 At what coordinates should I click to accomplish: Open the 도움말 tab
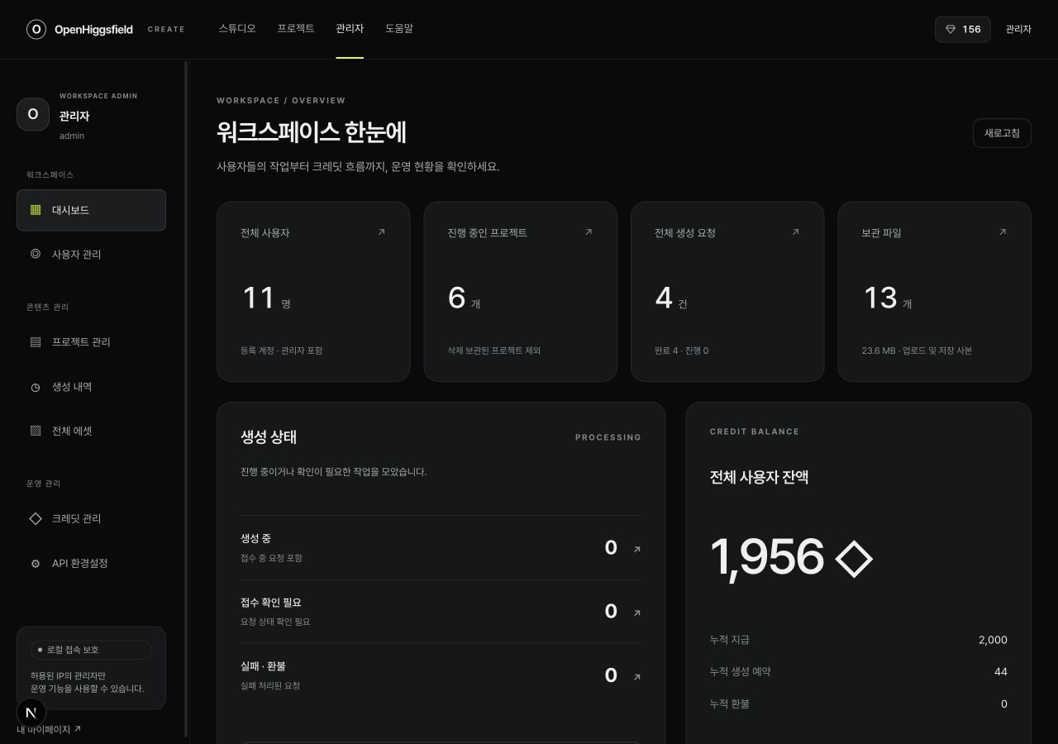(399, 28)
